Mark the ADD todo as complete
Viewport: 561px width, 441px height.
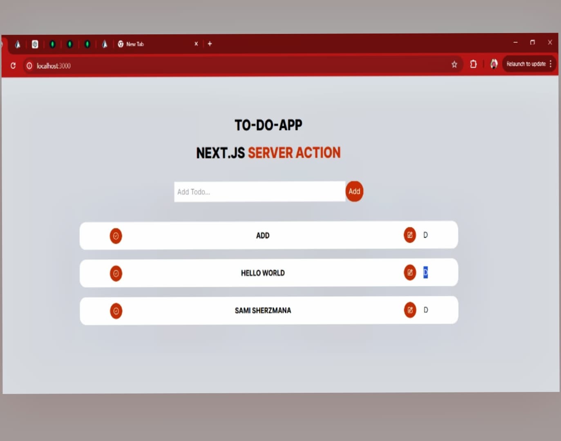pos(116,236)
